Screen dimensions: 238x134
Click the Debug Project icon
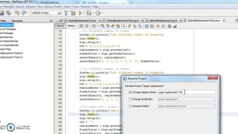(x=89, y=13)
